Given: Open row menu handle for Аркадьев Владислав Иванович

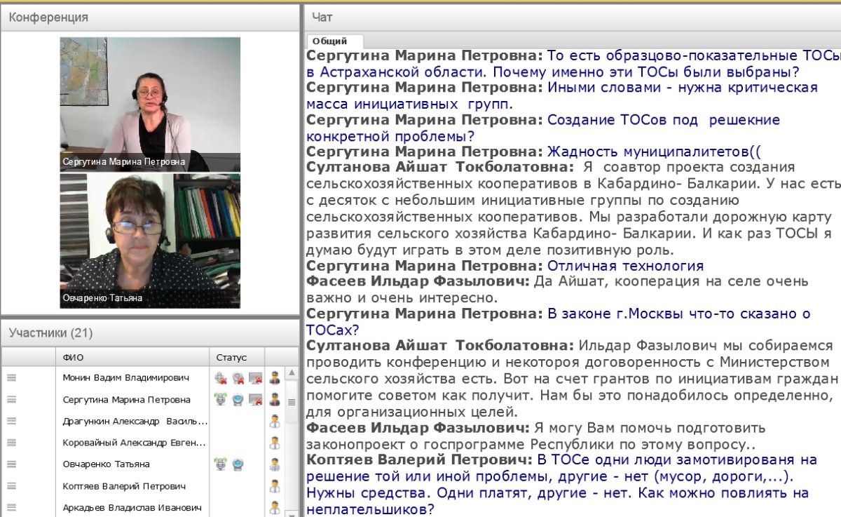Looking at the screenshot, I should (x=11, y=507).
